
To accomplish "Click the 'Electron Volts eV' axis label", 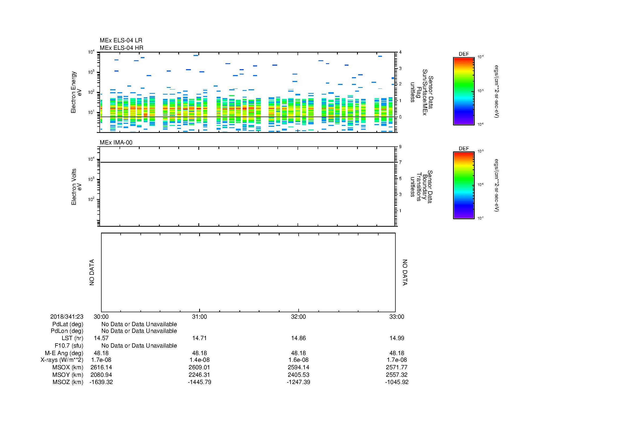I will click(x=76, y=187).
